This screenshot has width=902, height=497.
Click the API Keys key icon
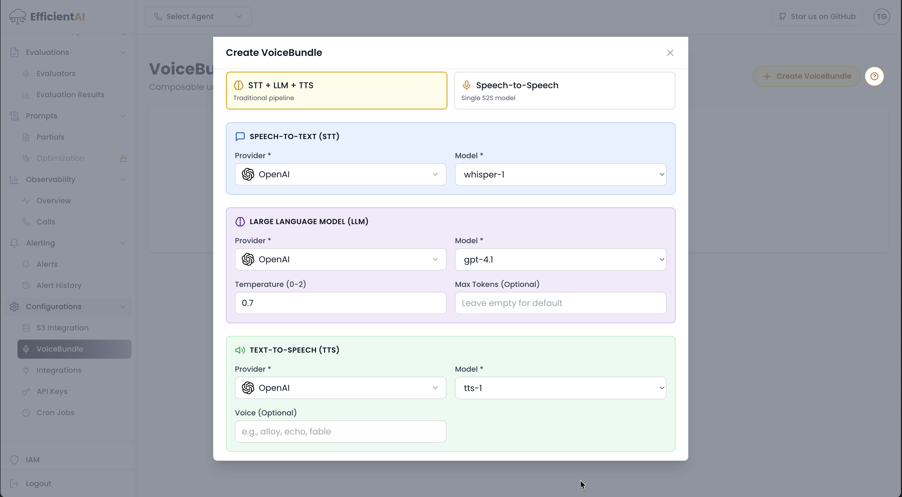pyautogui.click(x=26, y=391)
